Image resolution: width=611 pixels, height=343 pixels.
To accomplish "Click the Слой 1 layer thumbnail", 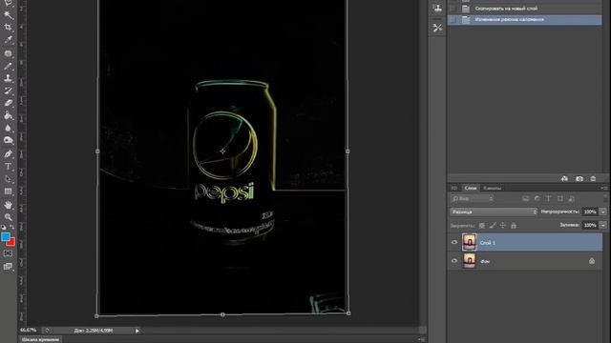I will 469,242.
